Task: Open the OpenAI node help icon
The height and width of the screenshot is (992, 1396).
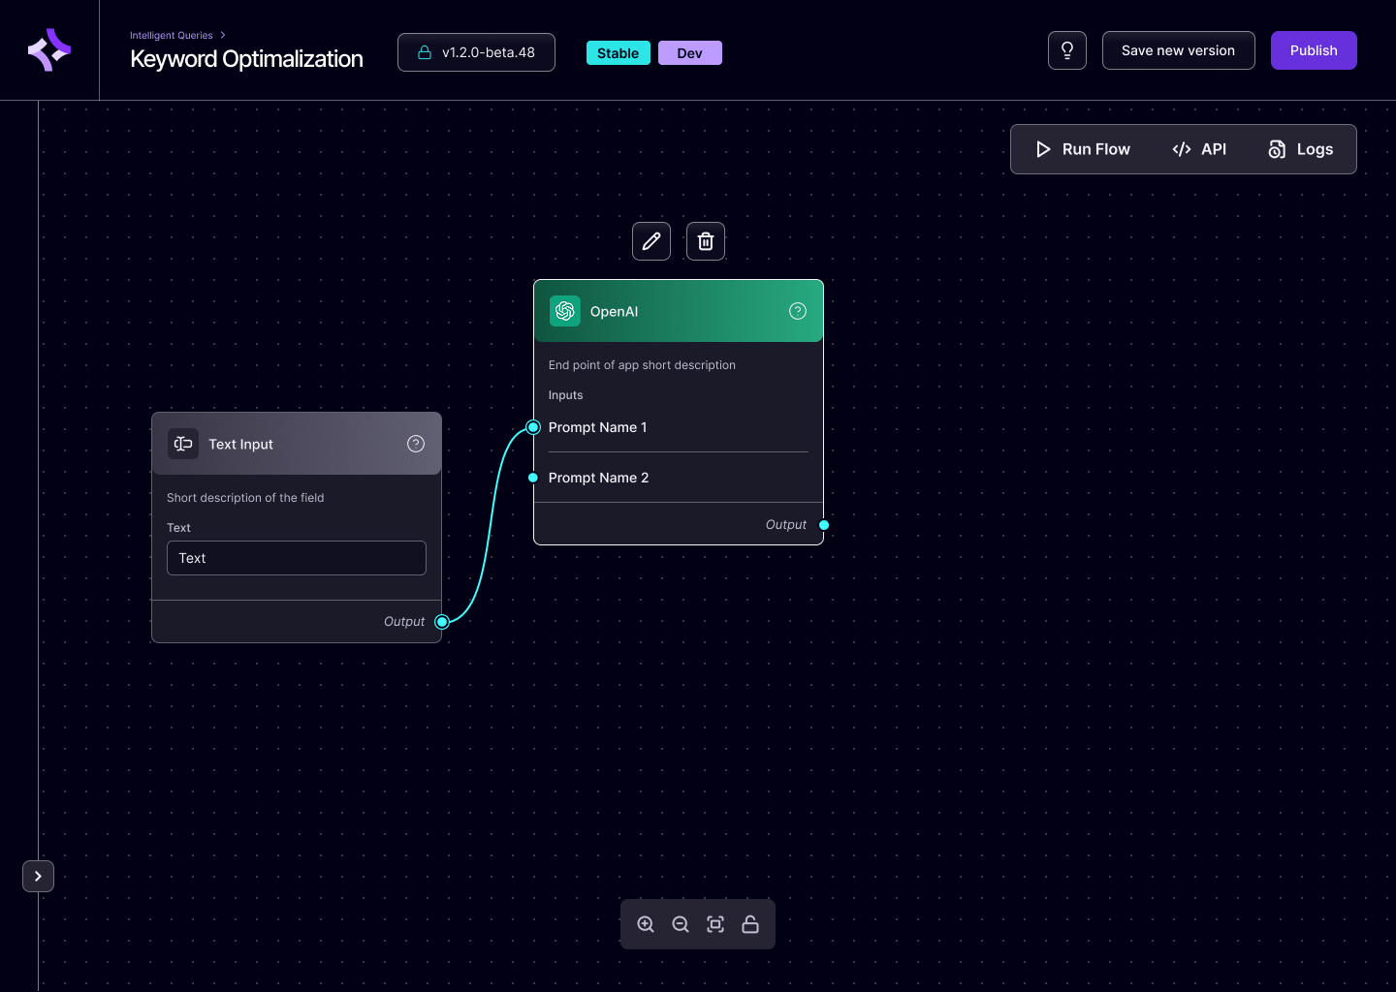Action: (x=797, y=311)
